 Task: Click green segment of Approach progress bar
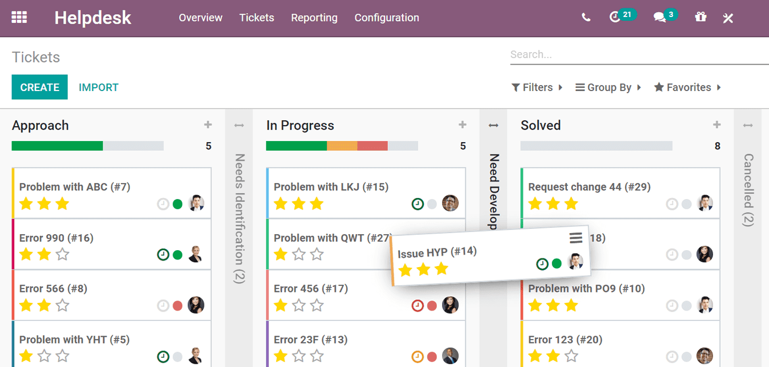coord(57,146)
